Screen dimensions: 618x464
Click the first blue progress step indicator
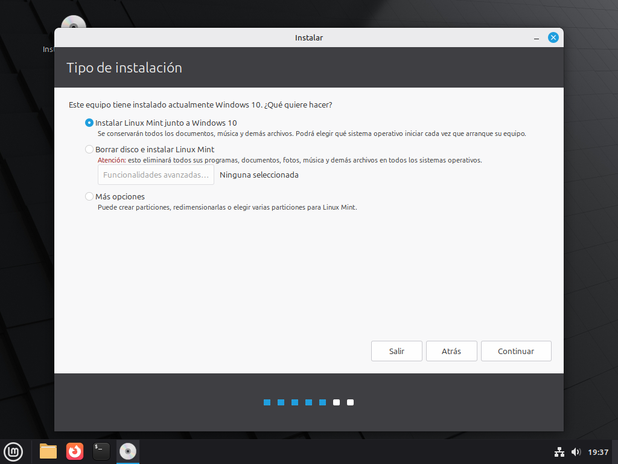(x=267, y=402)
